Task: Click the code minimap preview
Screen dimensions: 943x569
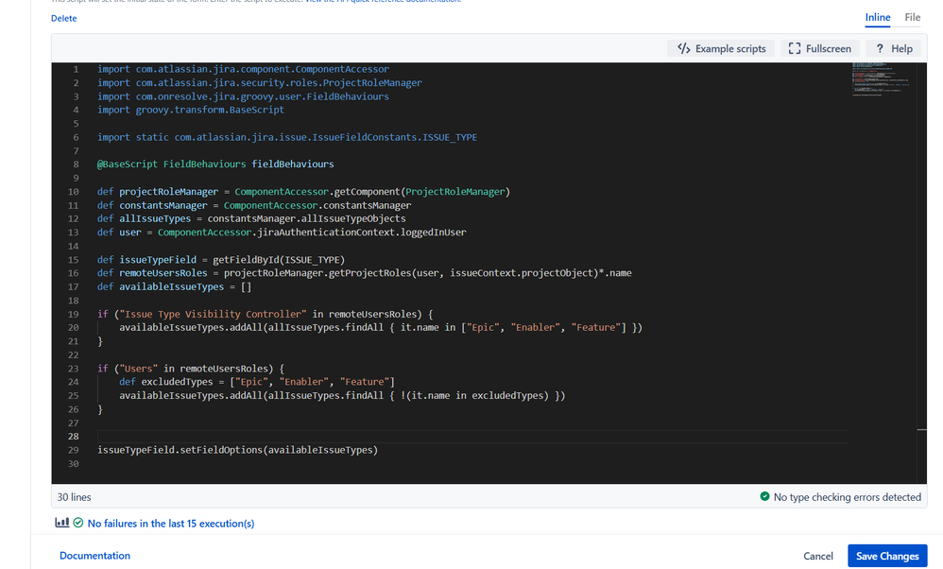Action: (881, 80)
